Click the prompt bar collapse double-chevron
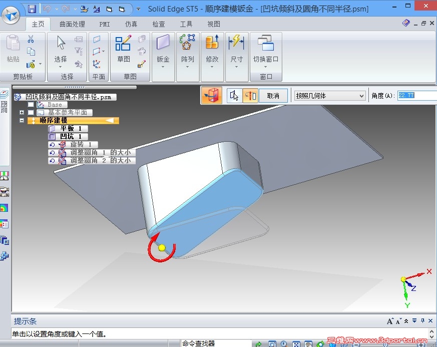The height and width of the screenshot is (347, 437). click(x=406, y=321)
